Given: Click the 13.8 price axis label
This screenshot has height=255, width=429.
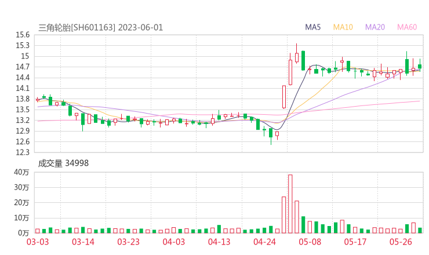Looking at the screenshot, I should (x=23, y=99).
